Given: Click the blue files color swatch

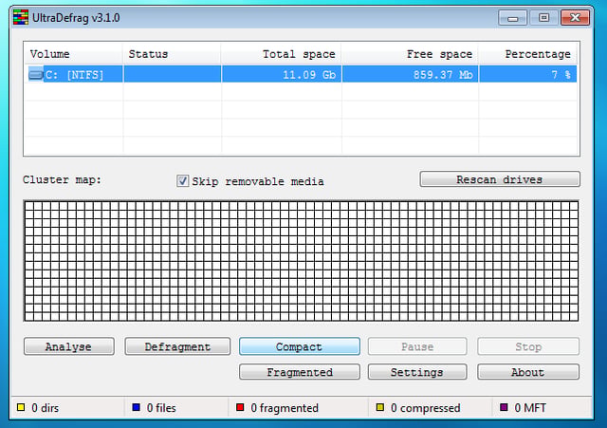Looking at the screenshot, I should click(x=136, y=407).
